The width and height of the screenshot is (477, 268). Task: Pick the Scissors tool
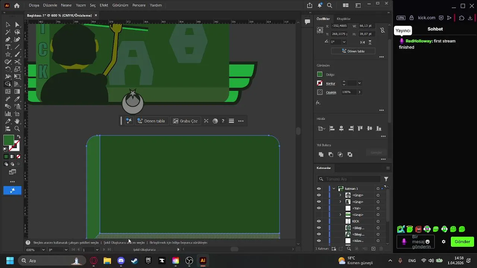pos(17,62)
